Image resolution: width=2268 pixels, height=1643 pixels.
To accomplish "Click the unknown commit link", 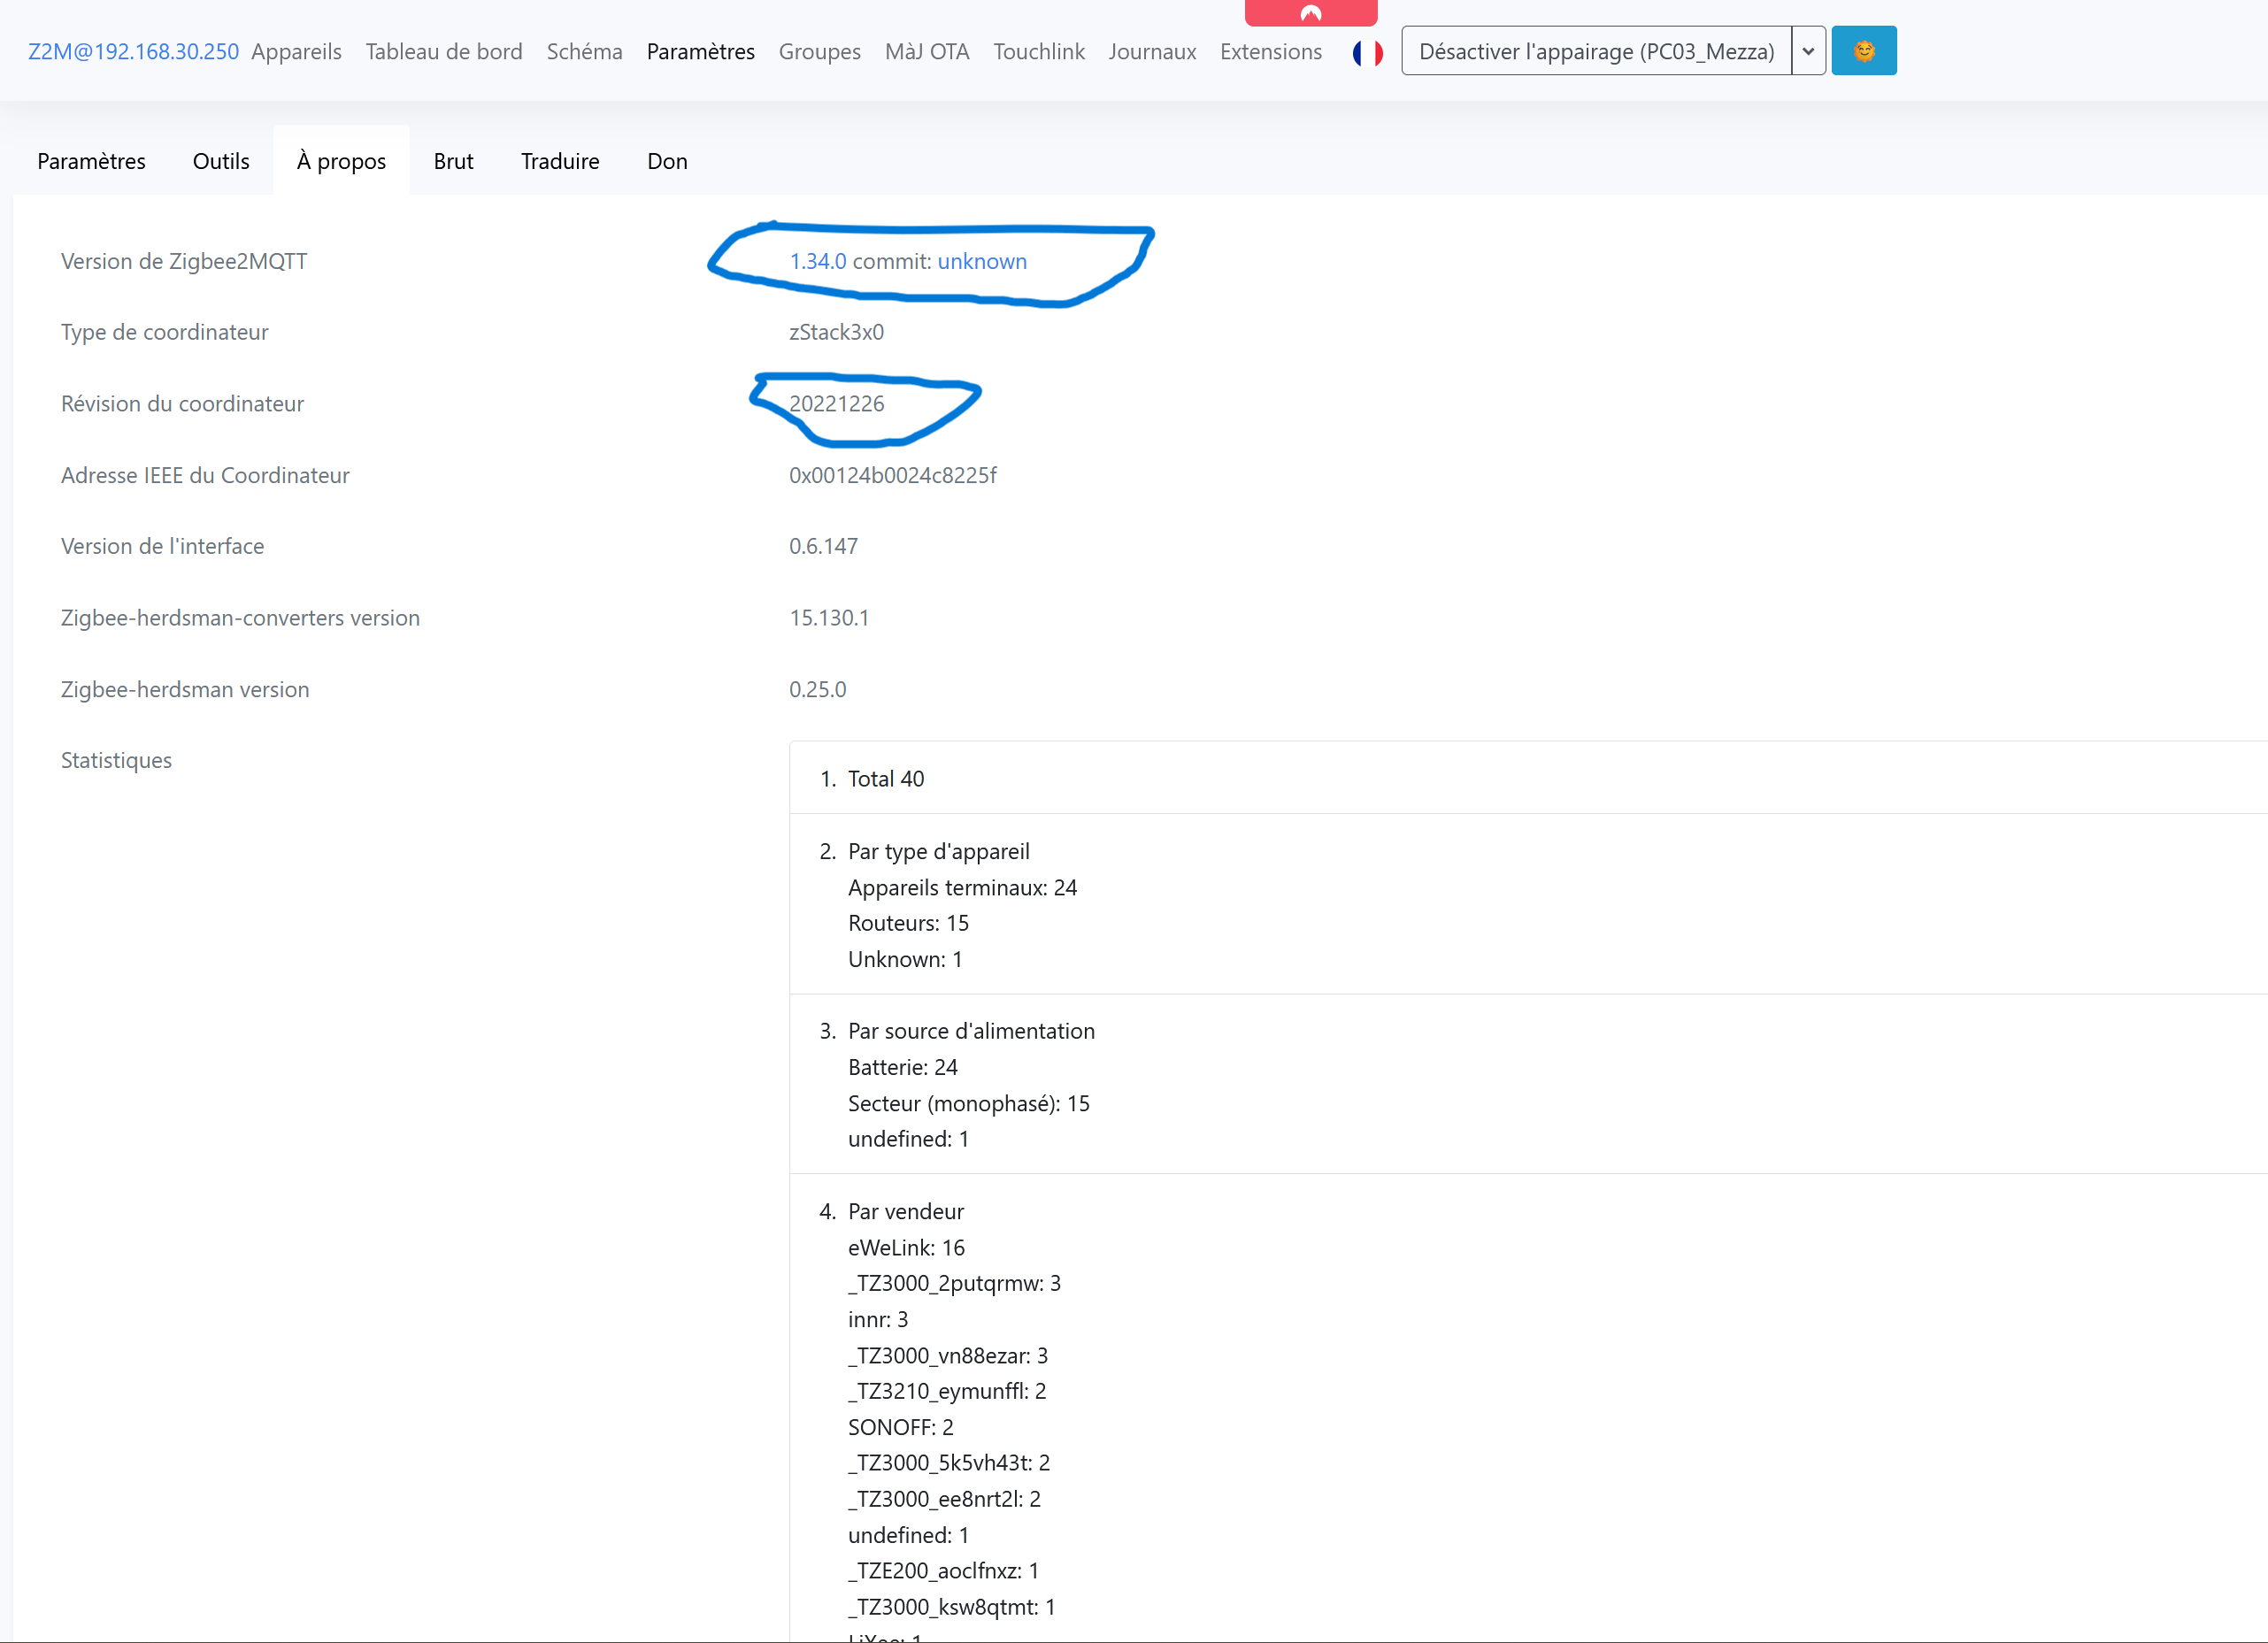I will (x=982, y=261).
